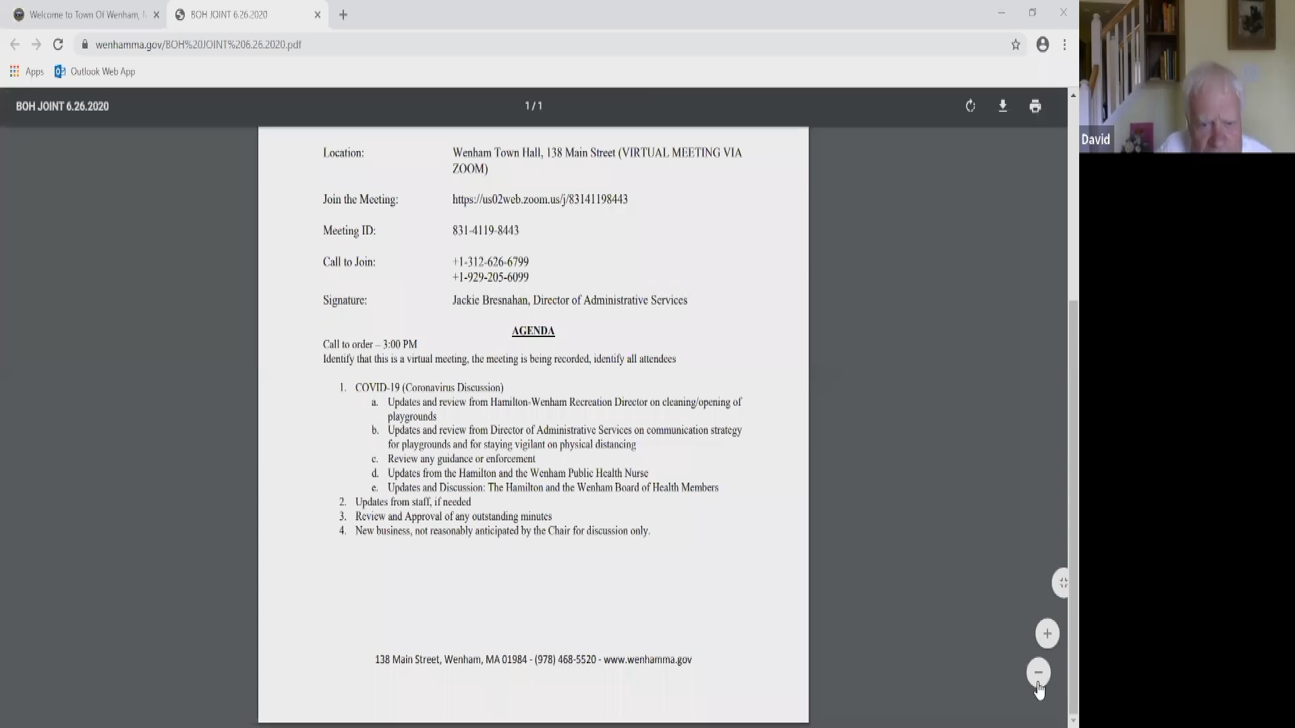Zoom out of the PDF page
The height and width of the screenshot is (728, 1295).
[x=1039, y=672]
